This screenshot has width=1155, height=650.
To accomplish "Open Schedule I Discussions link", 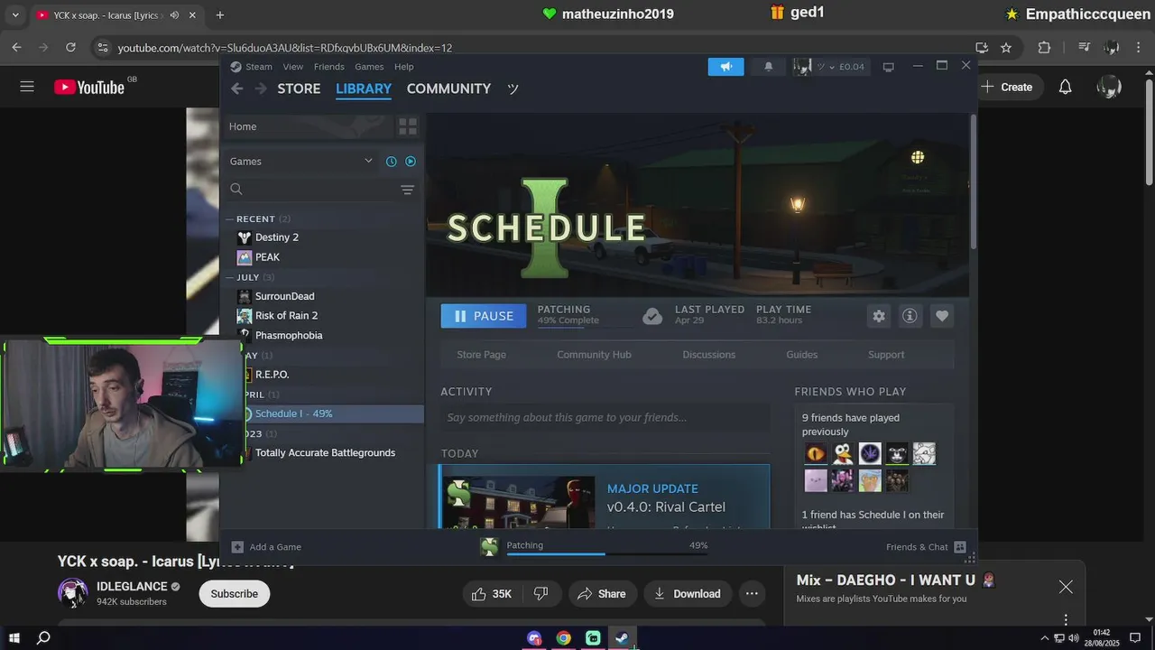I will coord(708,355).
